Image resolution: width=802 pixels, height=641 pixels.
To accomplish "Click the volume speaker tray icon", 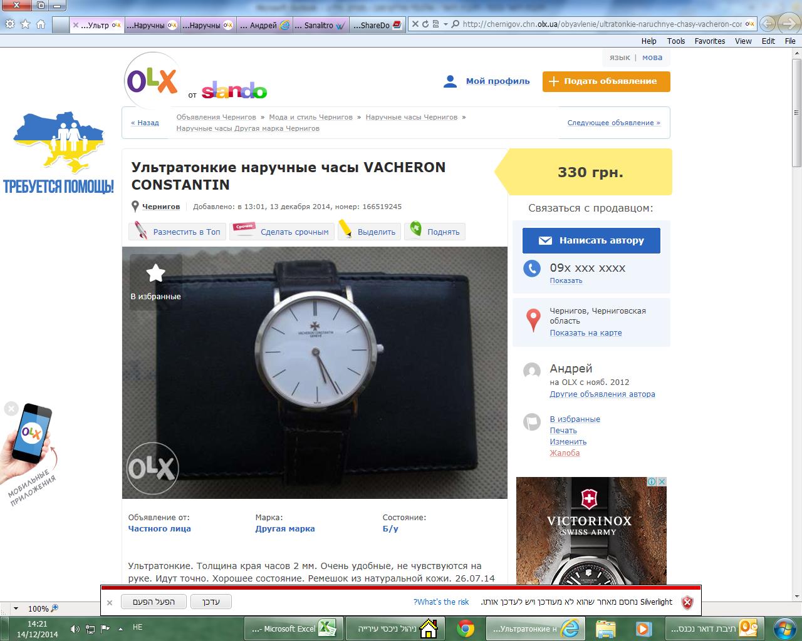I will 75,628.
